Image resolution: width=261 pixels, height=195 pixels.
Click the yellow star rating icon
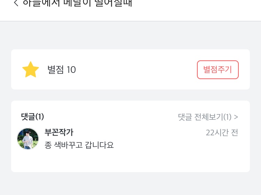click(x=31, y=70)
